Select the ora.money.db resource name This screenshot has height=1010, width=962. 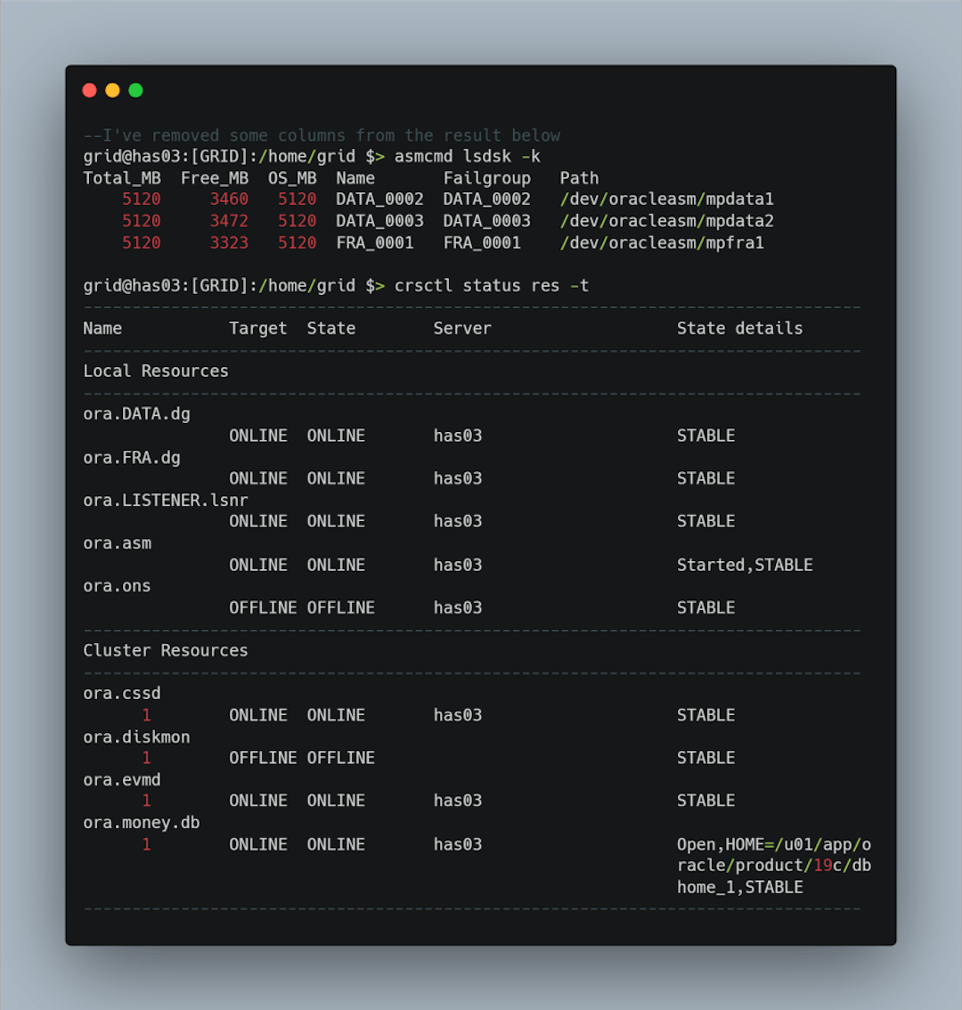pos(141,823)
